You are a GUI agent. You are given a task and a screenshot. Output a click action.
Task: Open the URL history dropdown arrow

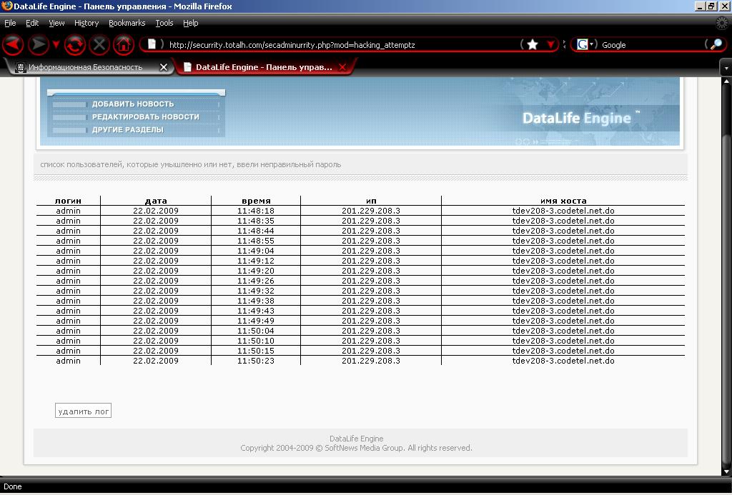551,44
